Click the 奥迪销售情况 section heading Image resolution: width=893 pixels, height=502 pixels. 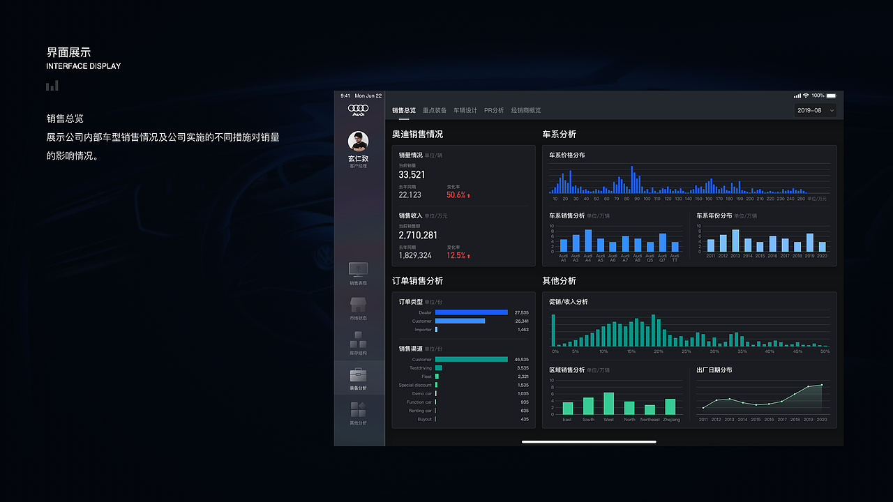(417, 134)
